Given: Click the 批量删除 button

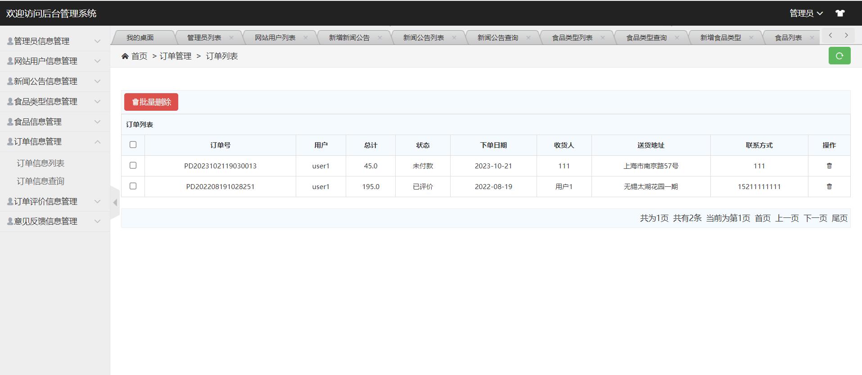Looking at the screenshot, I should [x=151, y=102].
